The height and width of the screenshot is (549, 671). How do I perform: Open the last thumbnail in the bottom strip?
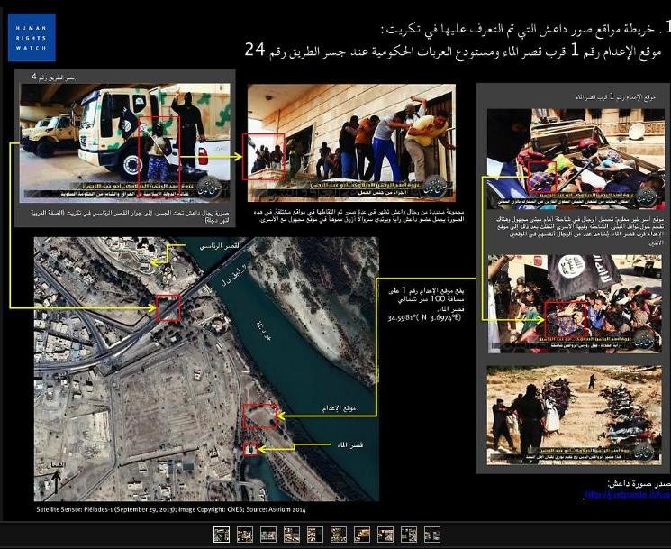point(432,535)
